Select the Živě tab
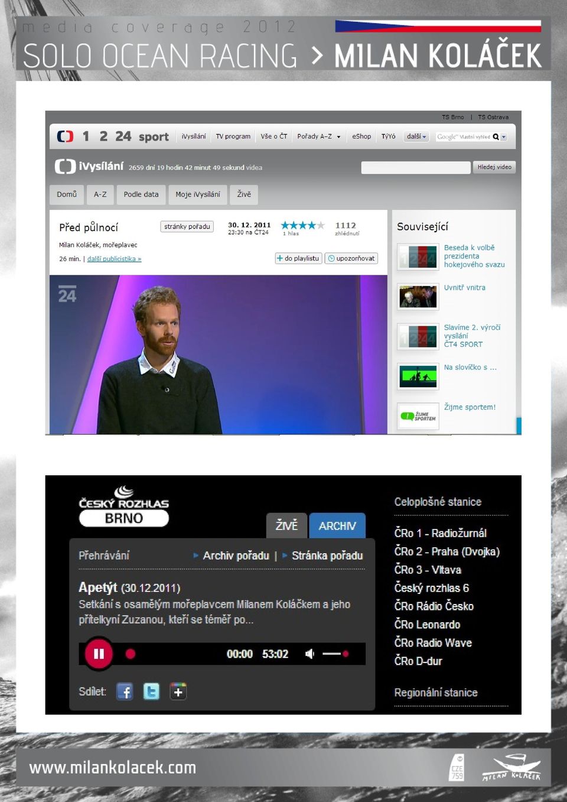This screenshot has height=802, width=567. click(x=244, y=194)
